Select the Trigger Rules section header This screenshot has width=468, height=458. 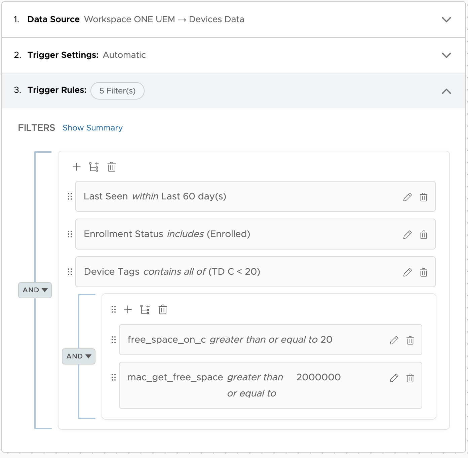(56, 90)
